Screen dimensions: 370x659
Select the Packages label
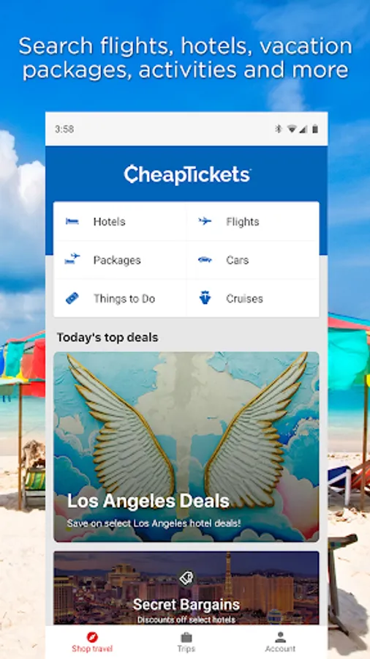pyautogui.click(x=117, y=260)
